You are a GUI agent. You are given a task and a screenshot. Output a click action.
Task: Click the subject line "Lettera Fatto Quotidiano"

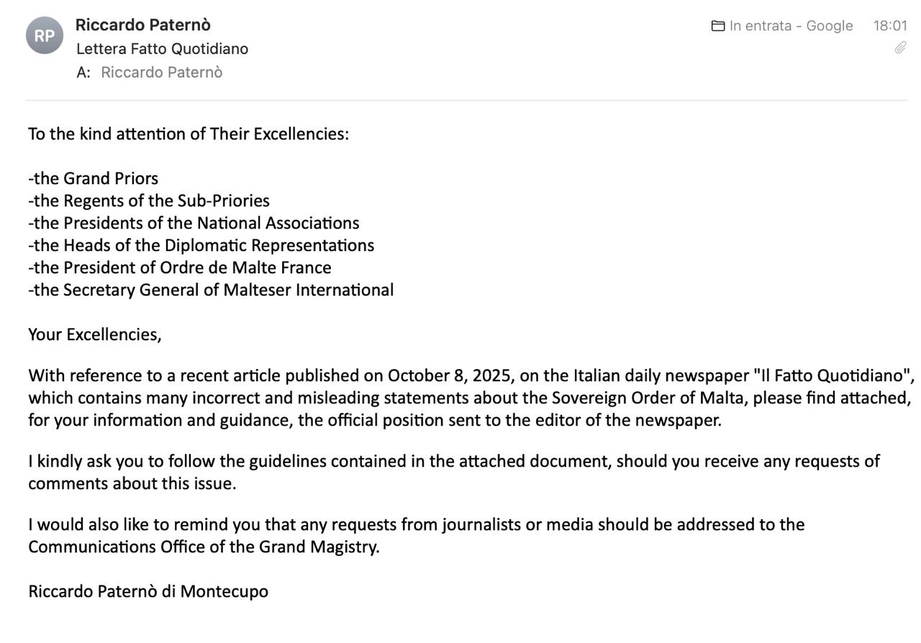(162, 49)
